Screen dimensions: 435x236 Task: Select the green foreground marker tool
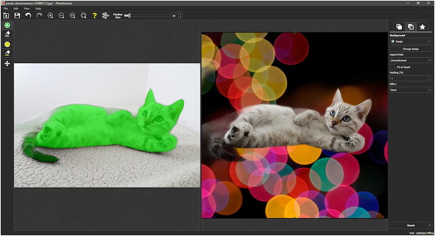[x=7, y=25]
